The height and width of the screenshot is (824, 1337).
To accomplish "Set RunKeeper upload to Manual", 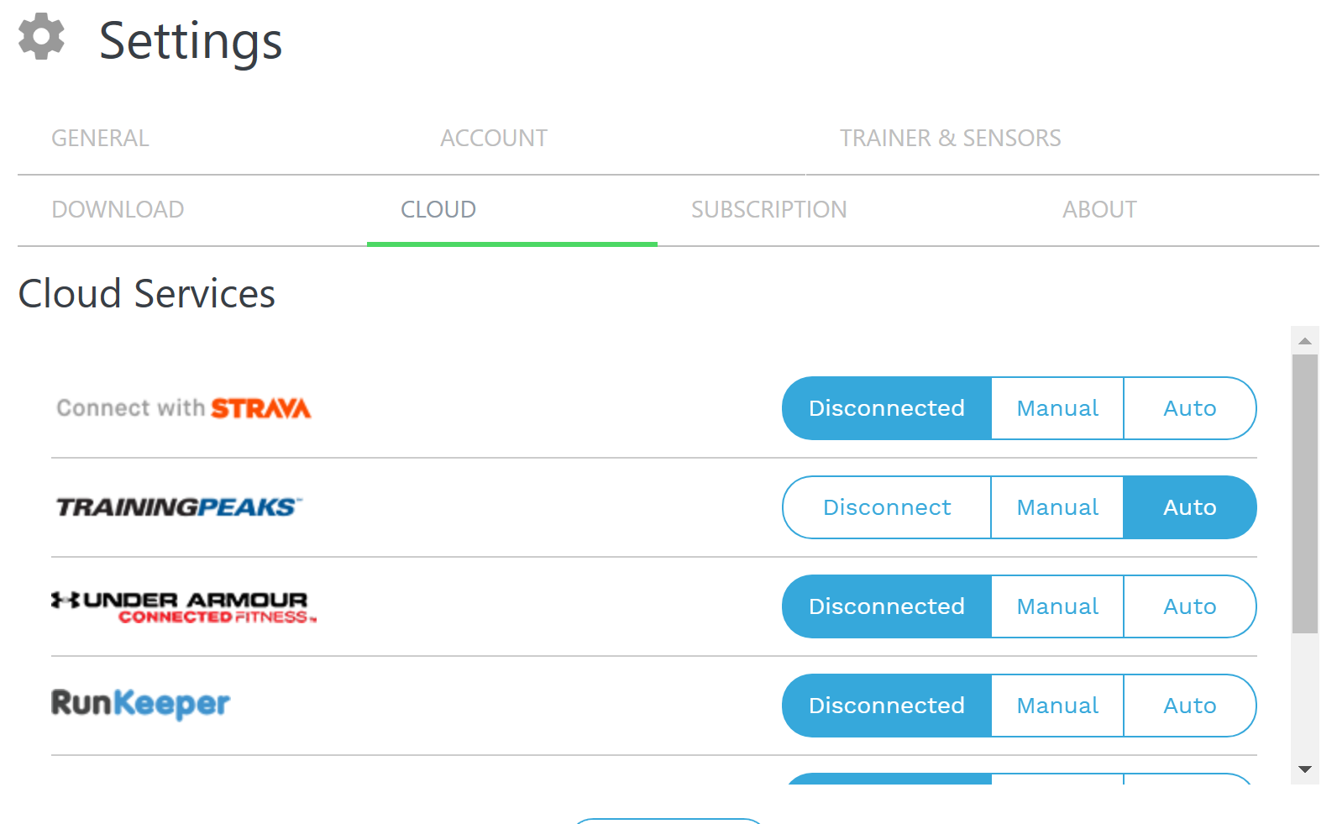I will [1057, 706].
